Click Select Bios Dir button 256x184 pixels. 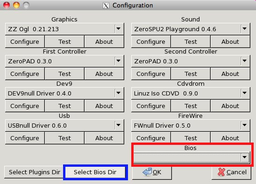coord(95,172)
